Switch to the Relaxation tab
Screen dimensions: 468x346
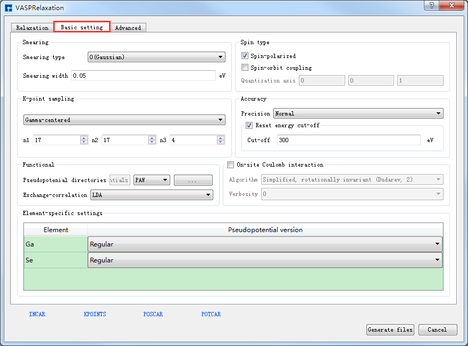click(x=32, y=28)
